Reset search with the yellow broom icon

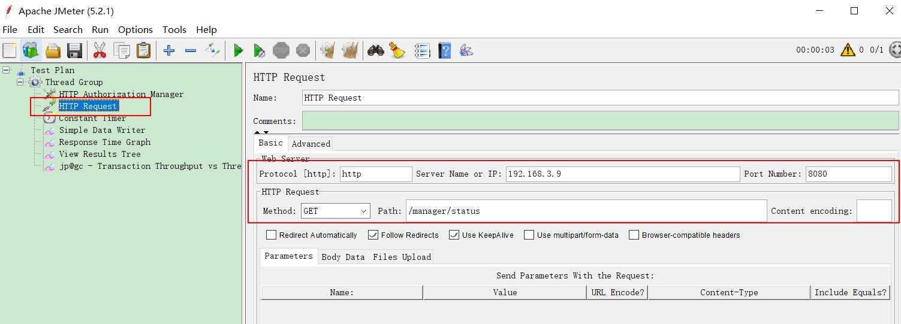[397, 50]
